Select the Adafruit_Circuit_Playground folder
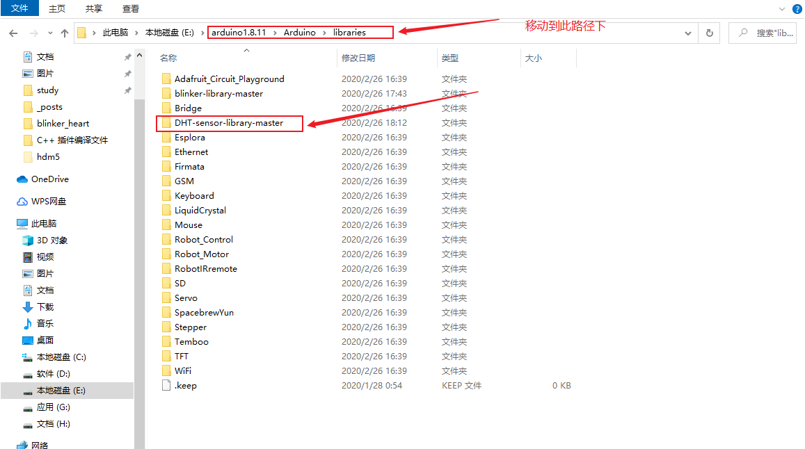This screenshot has height=449, width=805. pos(229,79)
